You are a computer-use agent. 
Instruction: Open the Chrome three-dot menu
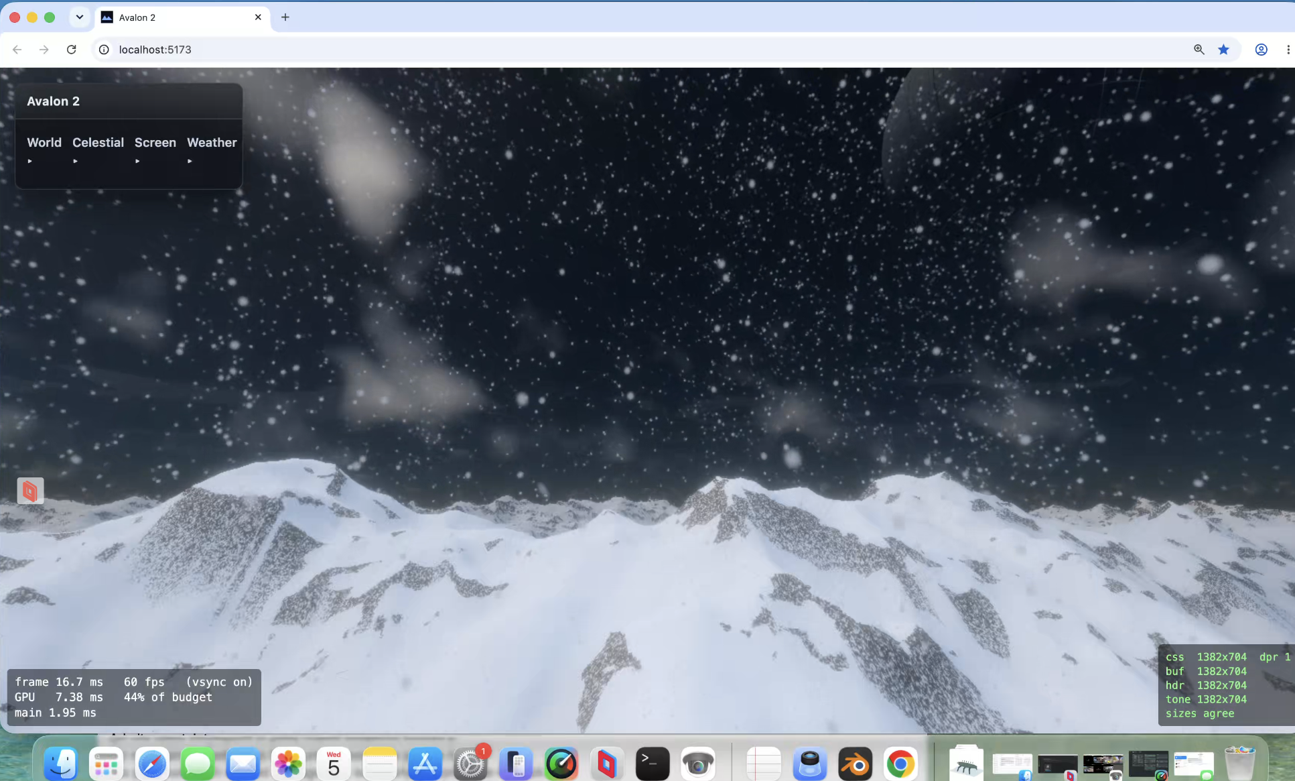point(1288,50)
